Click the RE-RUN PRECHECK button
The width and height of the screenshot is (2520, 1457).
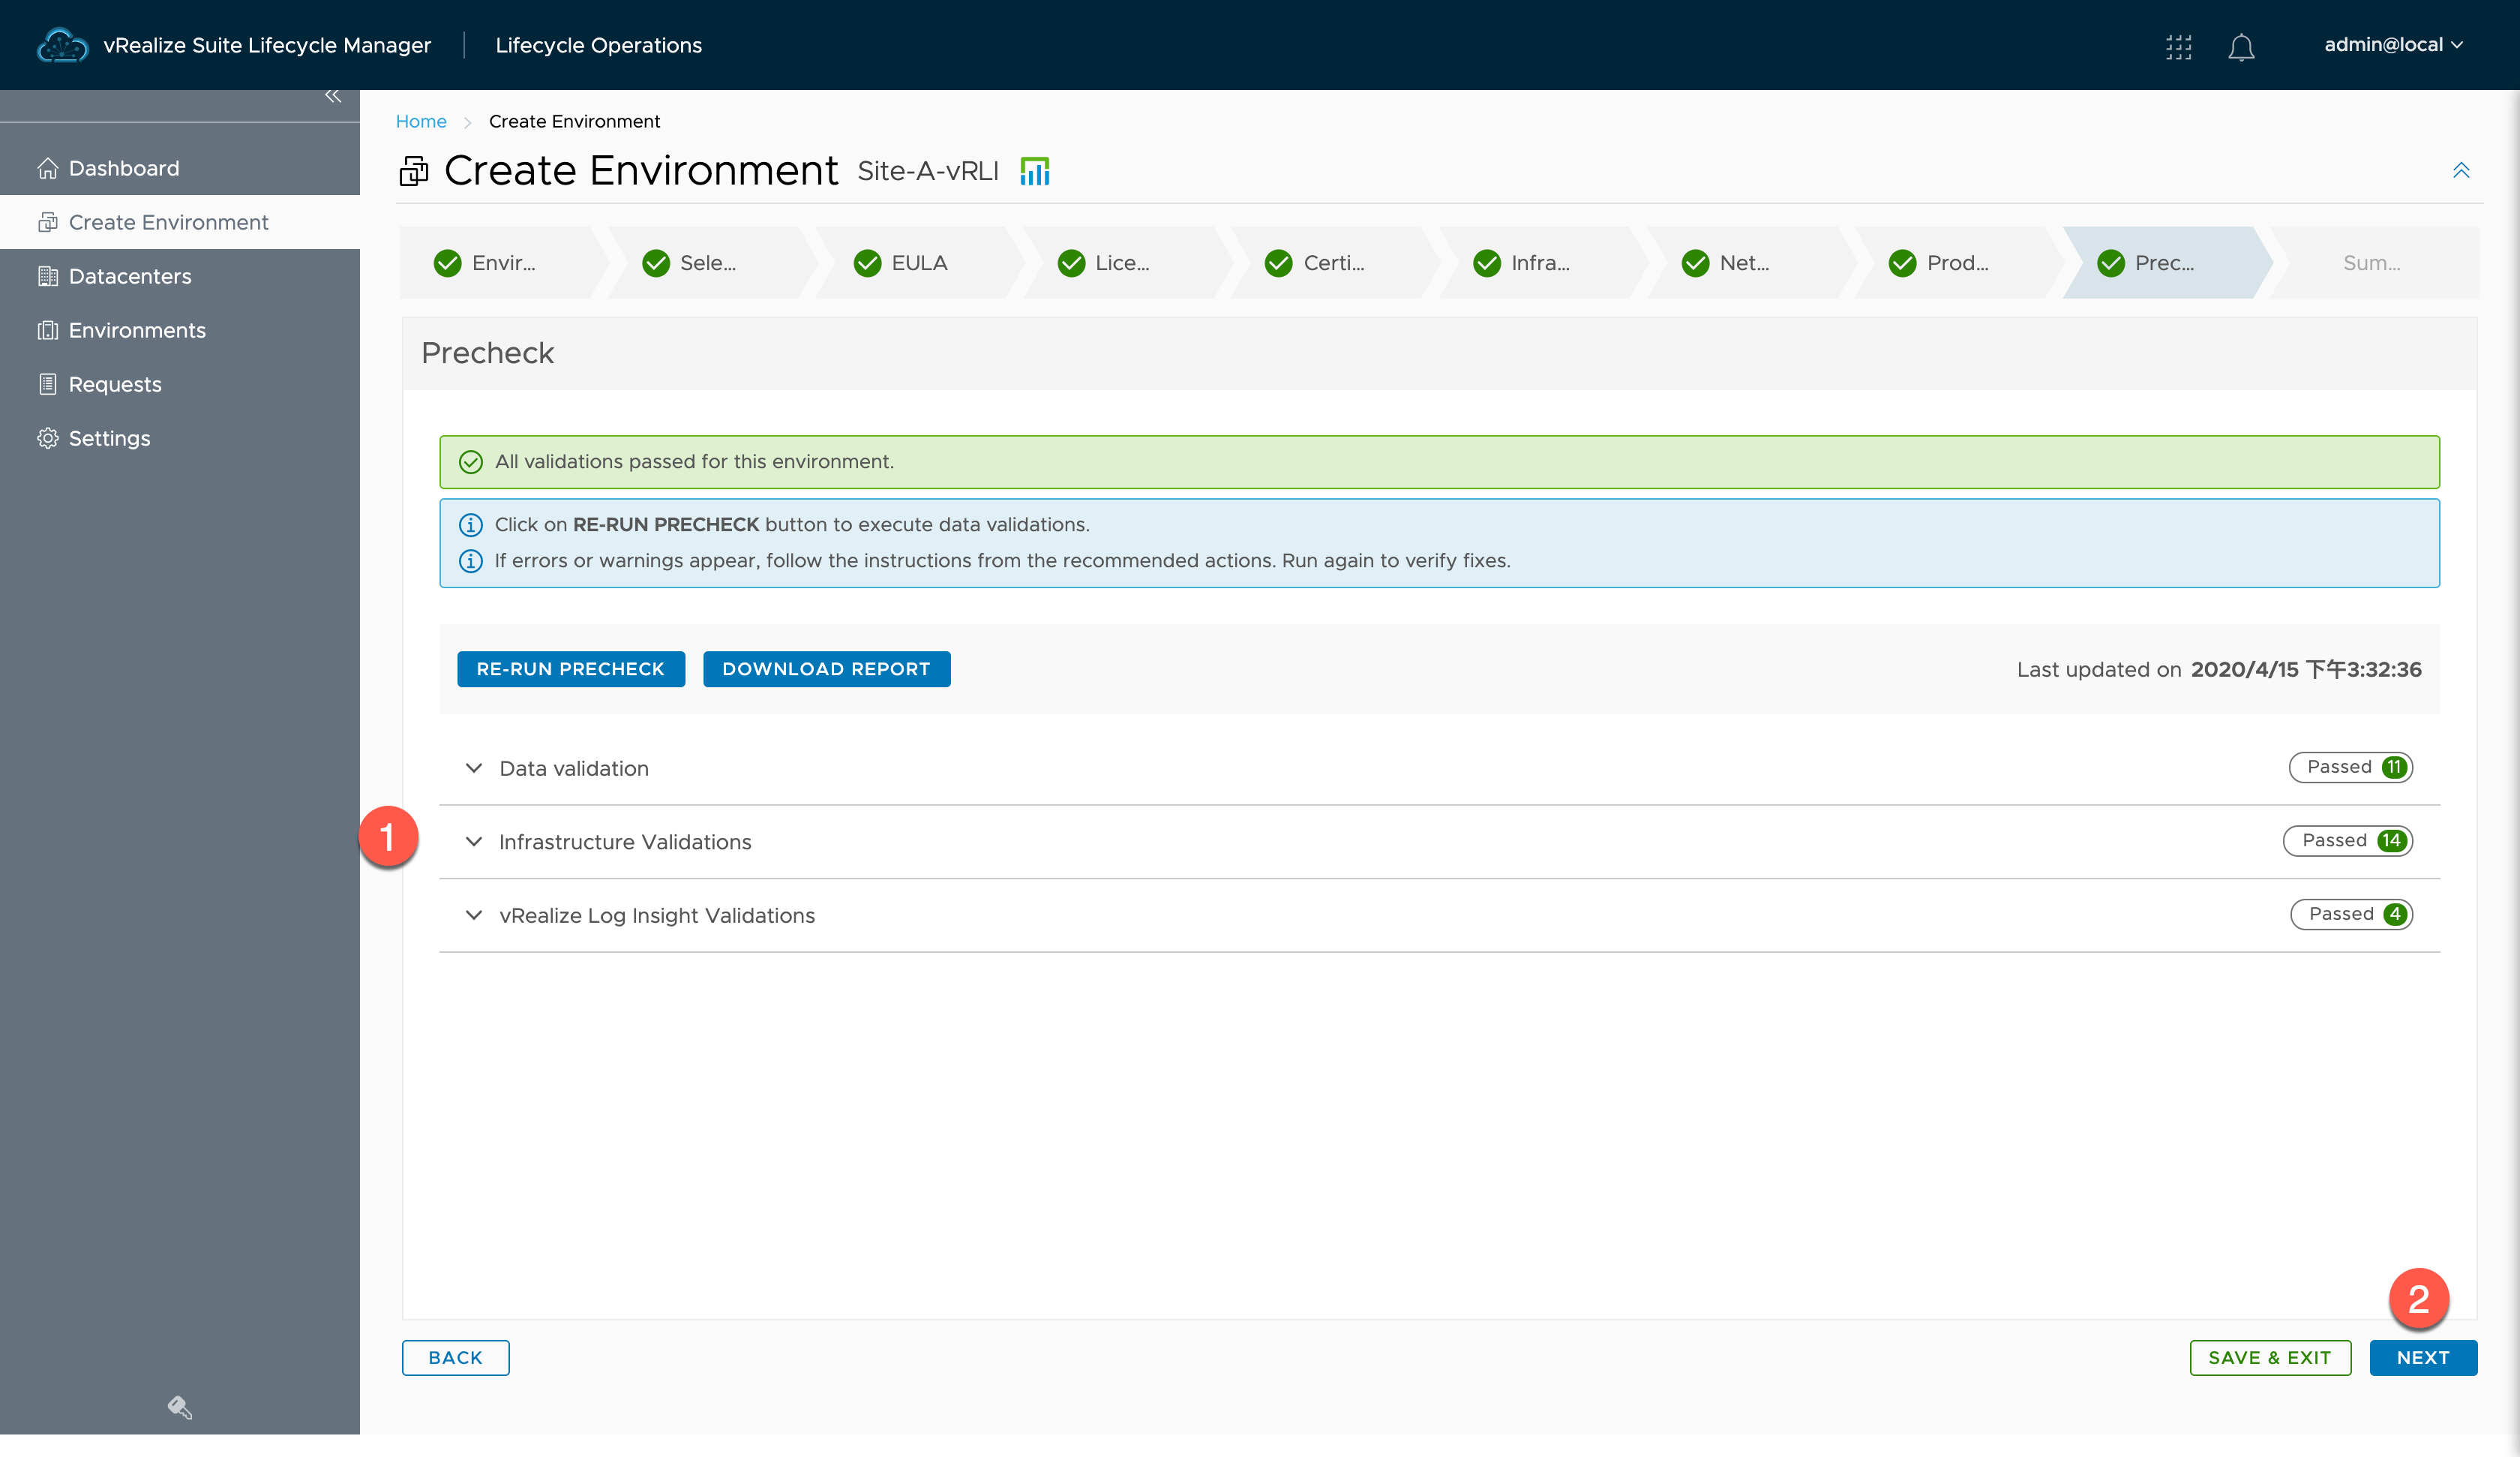pyautogui.click(x=570, y=668)
